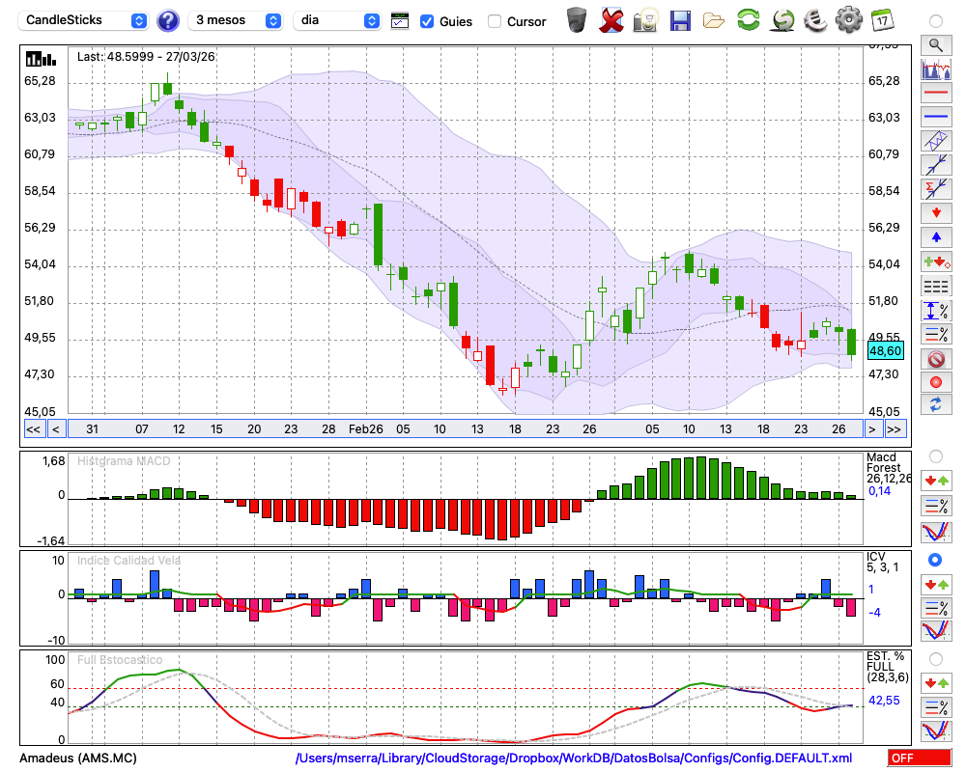The height and width of the screenshot is (772, 966).
Task: Select the trend line with arrow tool
Action: coord(936,165)
